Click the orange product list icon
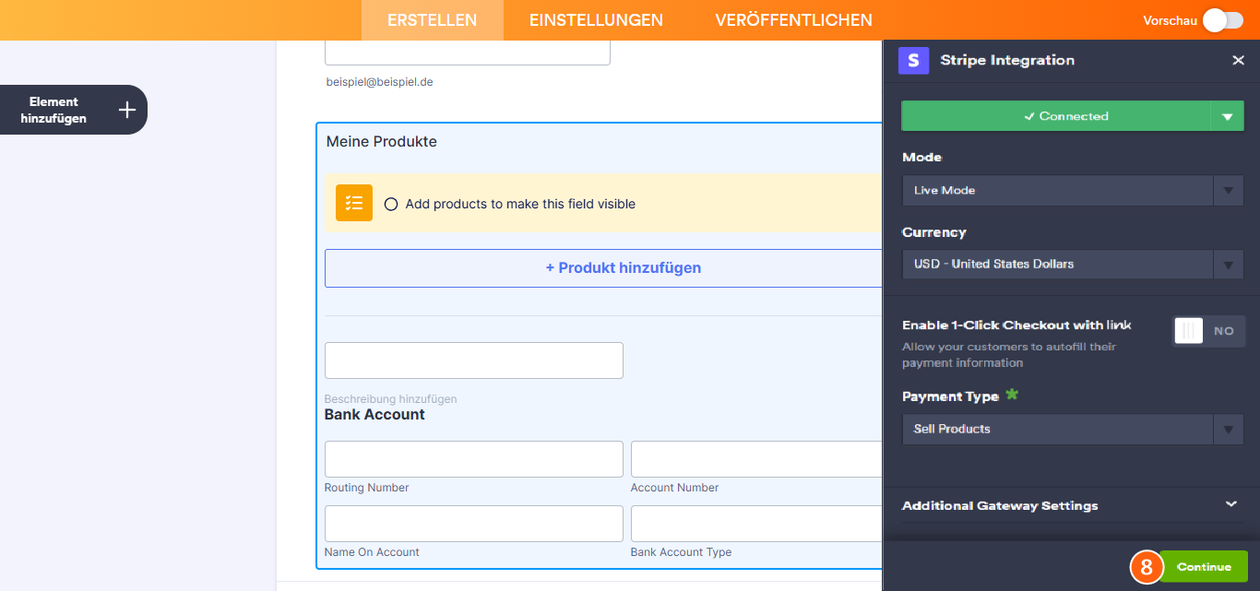Screen dimensions: 1260x591 (x=353, y=202)
